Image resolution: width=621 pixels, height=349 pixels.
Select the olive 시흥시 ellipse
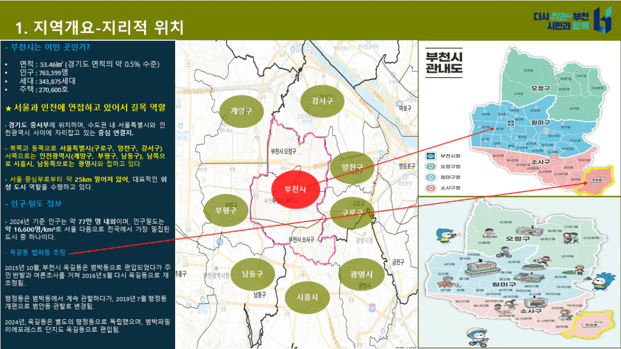click(x=307, y=297)
